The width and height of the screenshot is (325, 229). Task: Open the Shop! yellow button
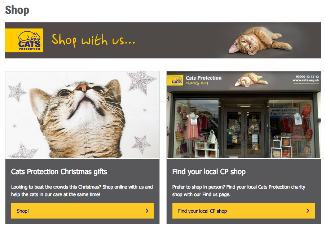pos(82,211)
